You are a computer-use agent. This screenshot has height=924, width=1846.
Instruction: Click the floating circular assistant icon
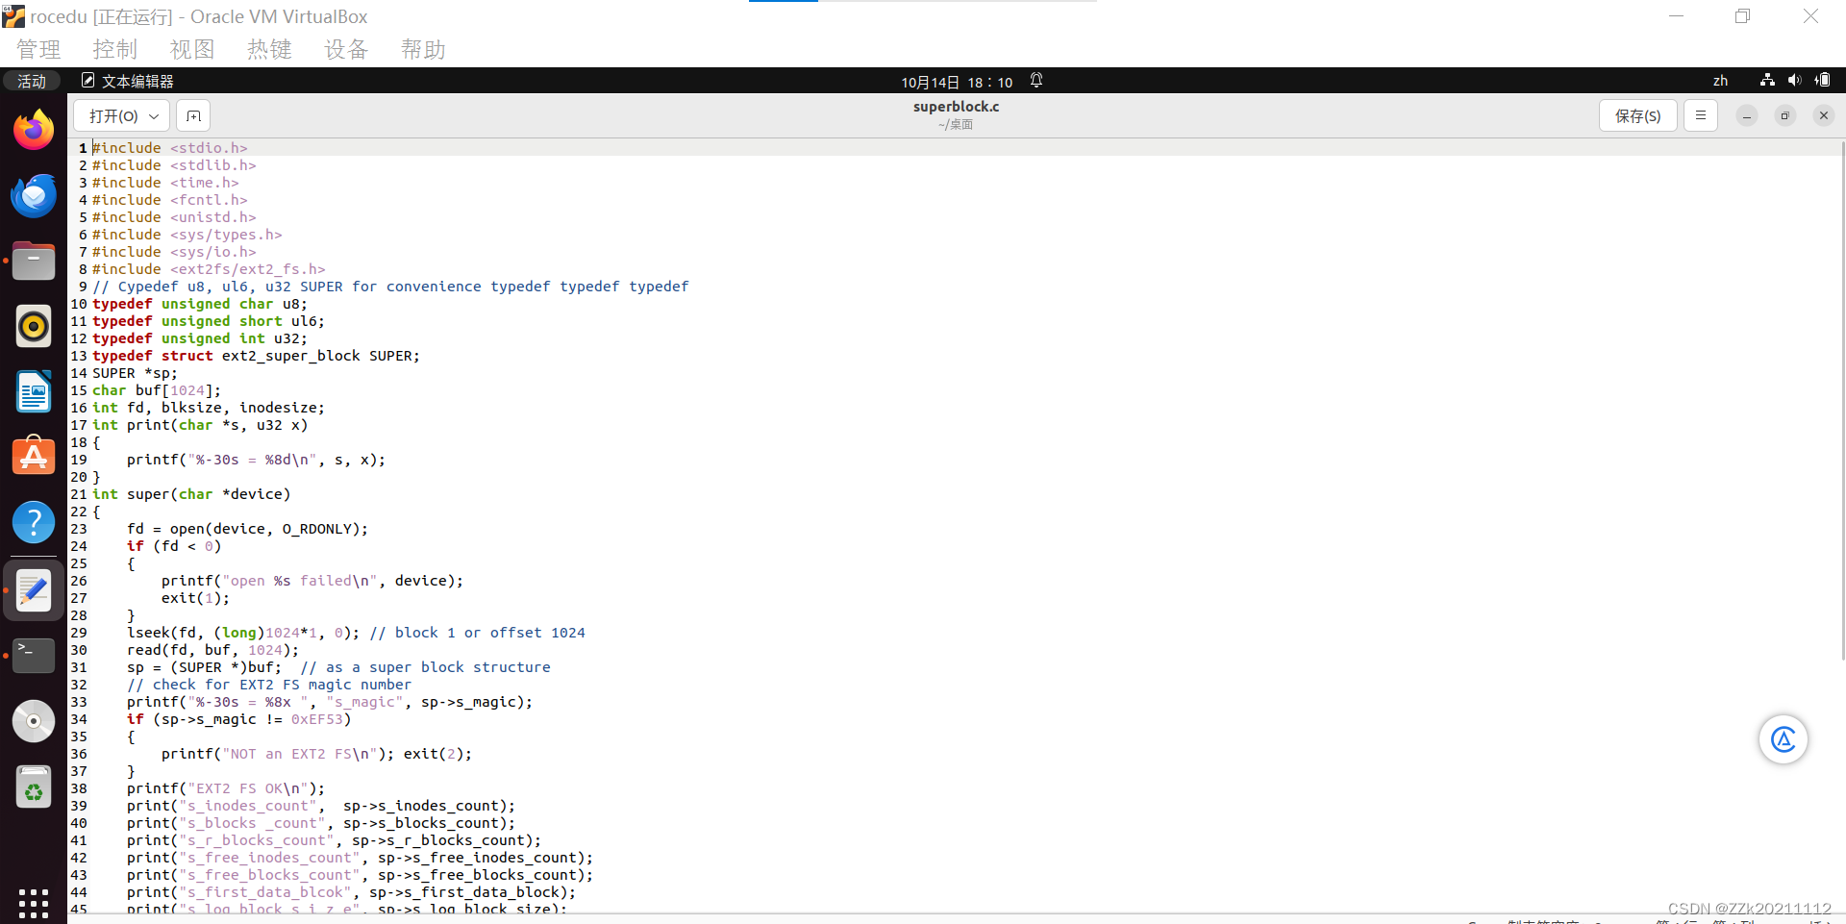1784,739
